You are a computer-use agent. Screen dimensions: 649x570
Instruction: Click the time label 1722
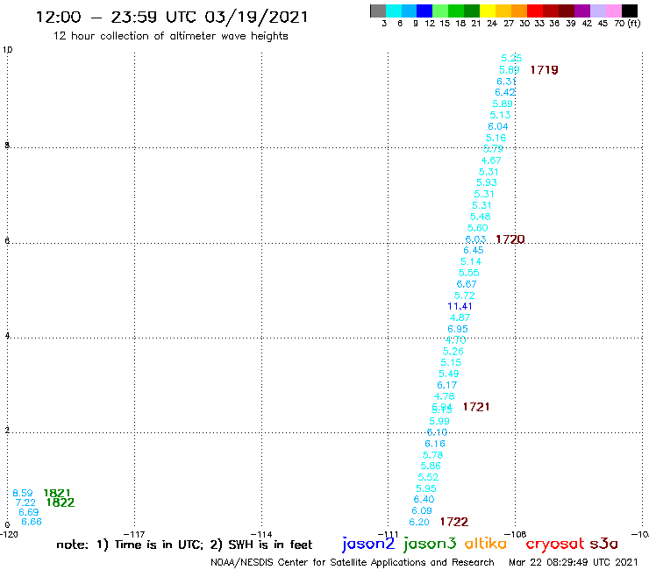coord(454,522)
